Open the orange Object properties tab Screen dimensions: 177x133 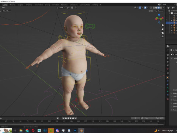click(167, 78)
